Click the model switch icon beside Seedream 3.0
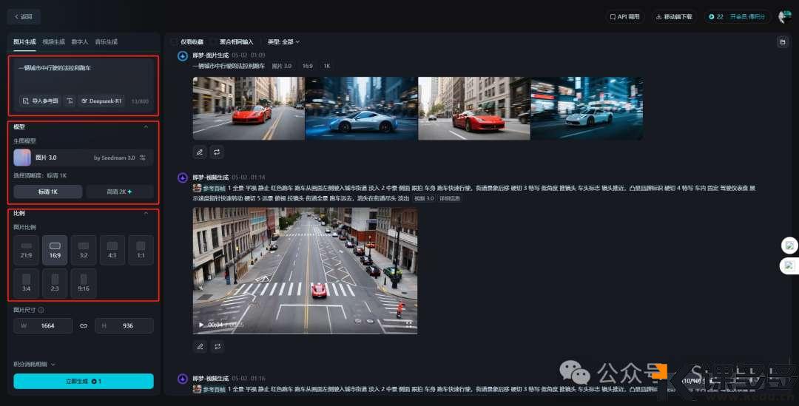Screen dimensions: 799x406 click(143, 158)
